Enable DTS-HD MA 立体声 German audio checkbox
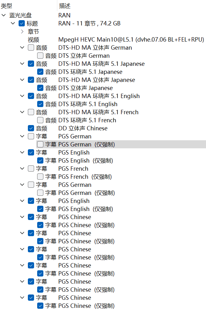 tap(31, 47)
